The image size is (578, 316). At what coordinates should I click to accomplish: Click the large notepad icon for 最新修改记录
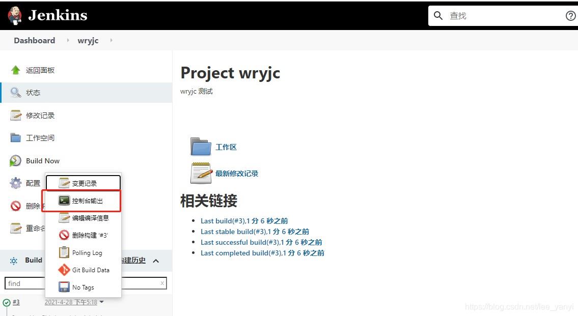[201, 173]
